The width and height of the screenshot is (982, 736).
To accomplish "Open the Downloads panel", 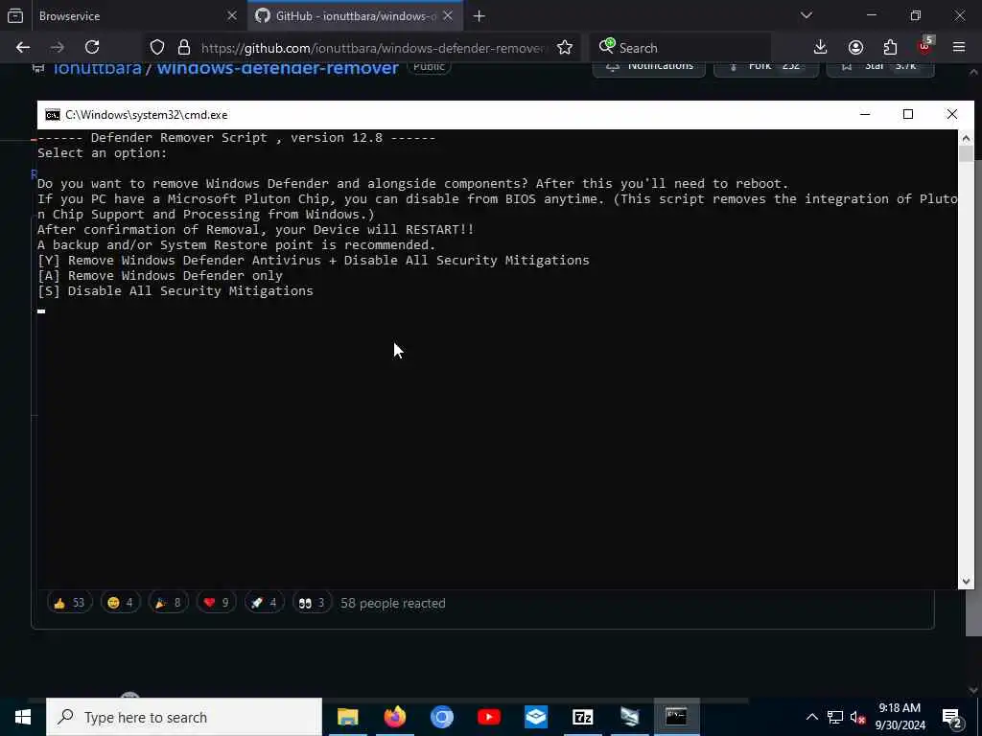I will click(821, 48).
